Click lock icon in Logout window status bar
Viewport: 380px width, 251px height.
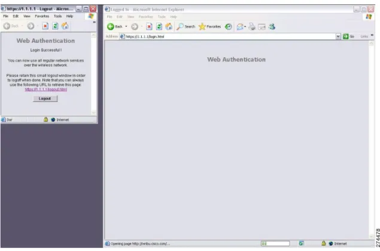coord(45,119)
